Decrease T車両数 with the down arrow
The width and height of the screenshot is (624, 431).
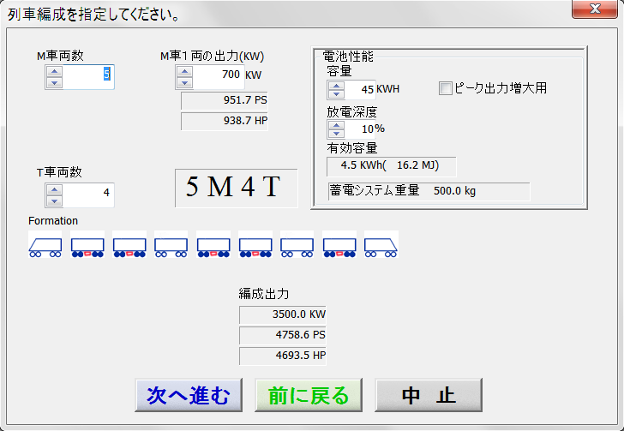pyautogui.click(x=55, y=201)
